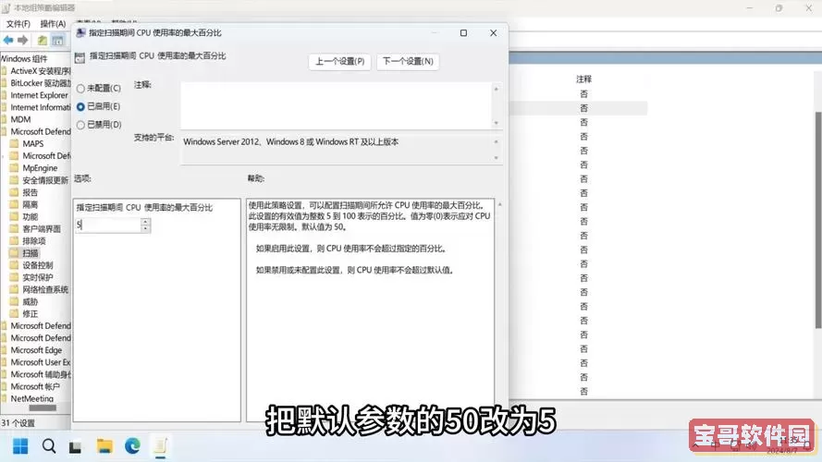Increase CPU percentage with spinner up arrow
Viewport: 822px width, 462px height.
145,222
